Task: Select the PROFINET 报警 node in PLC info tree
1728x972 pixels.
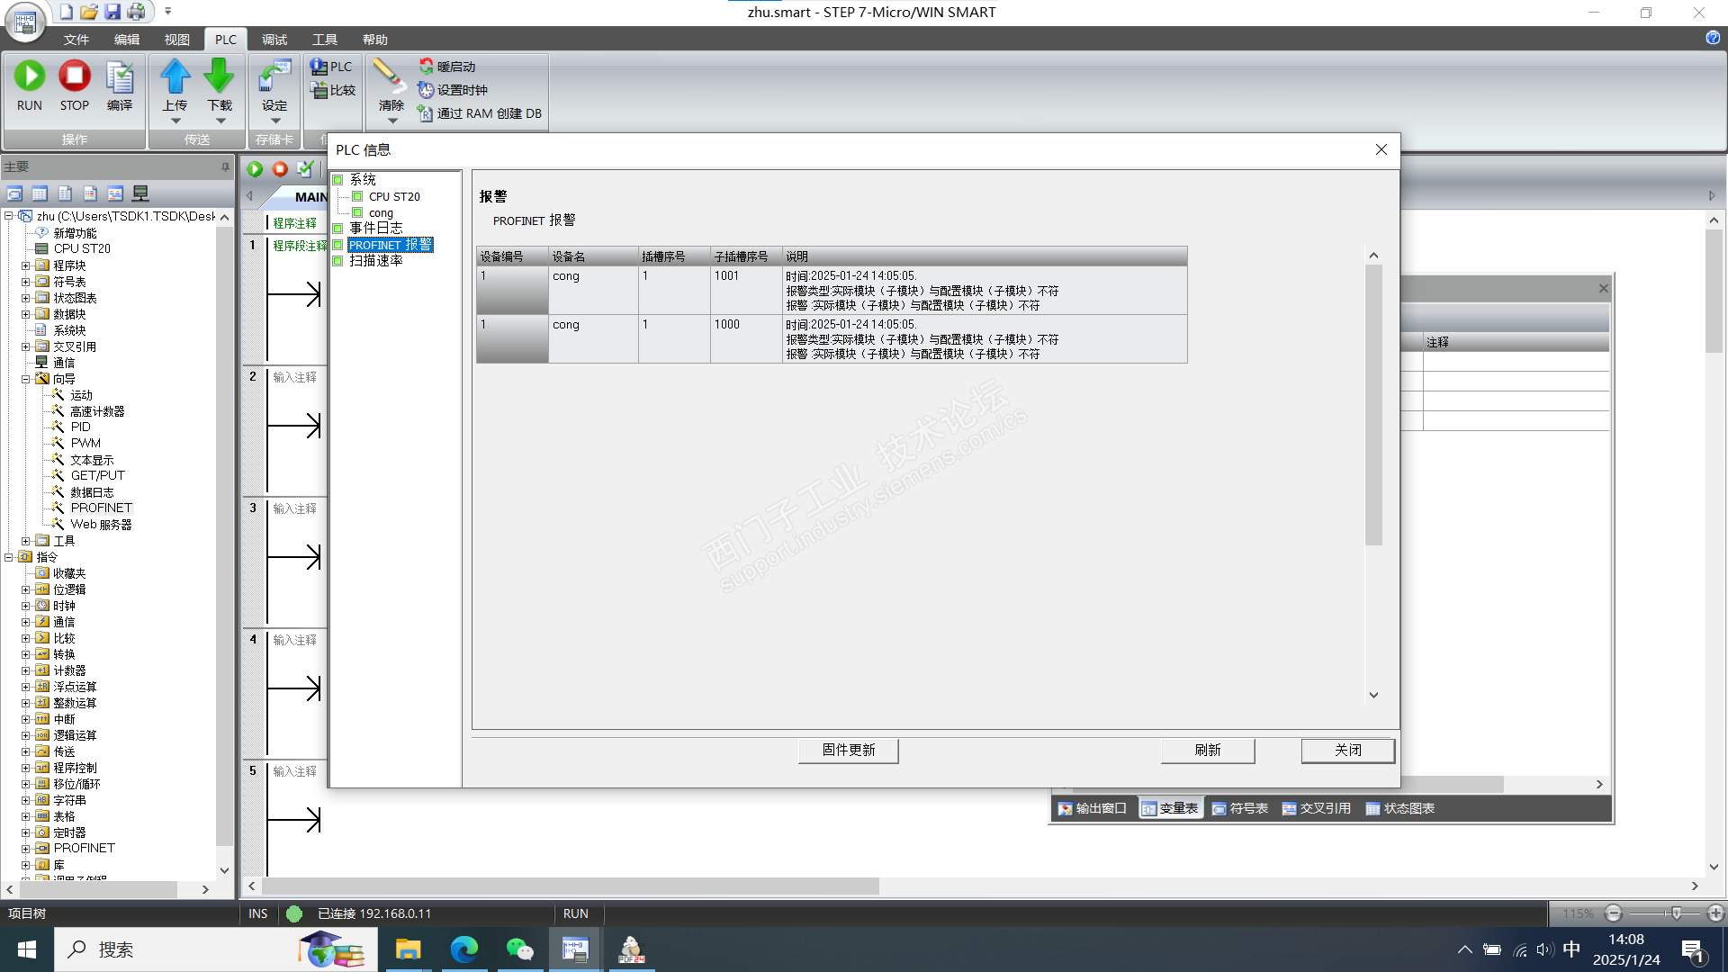Action: click(x=390, y=245)
